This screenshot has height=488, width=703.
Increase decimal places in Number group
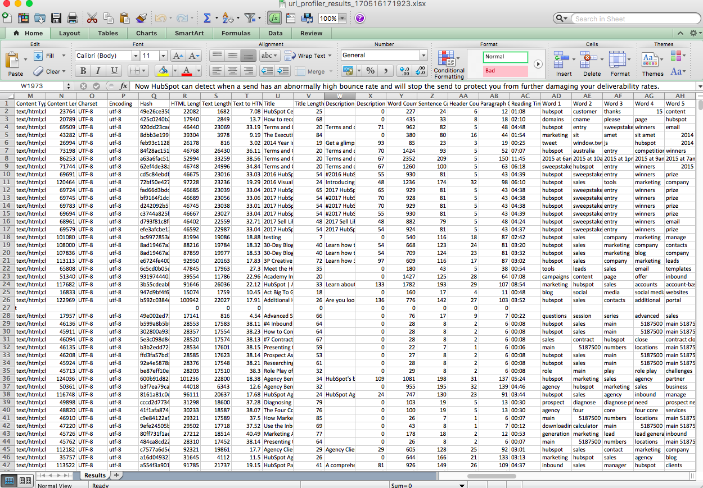pos(403,71)
